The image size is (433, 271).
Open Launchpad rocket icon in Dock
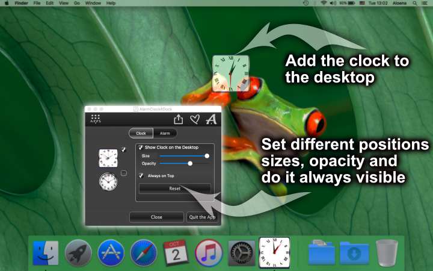coord(78,253)
